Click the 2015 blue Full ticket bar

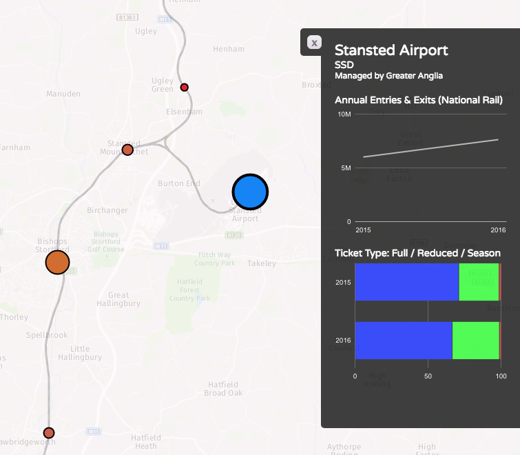click(x=407, y=282)
